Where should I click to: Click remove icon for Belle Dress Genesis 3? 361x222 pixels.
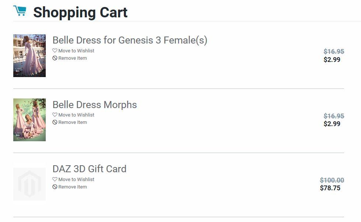(x=55, y=58)
